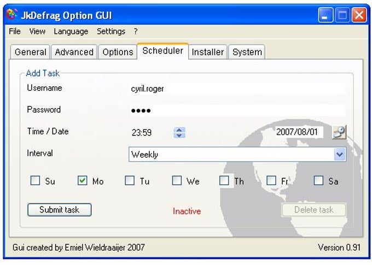This screenshot has height=265, width=372.
Task: Click the Delete task button
Action: tap(313, 210)
